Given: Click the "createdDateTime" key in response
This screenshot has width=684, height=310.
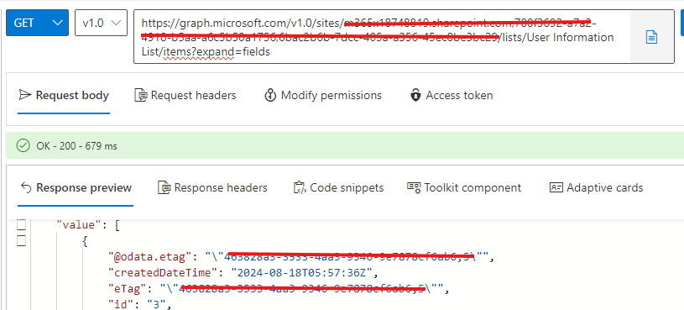Looking at the screenshot, I should 162,273.
